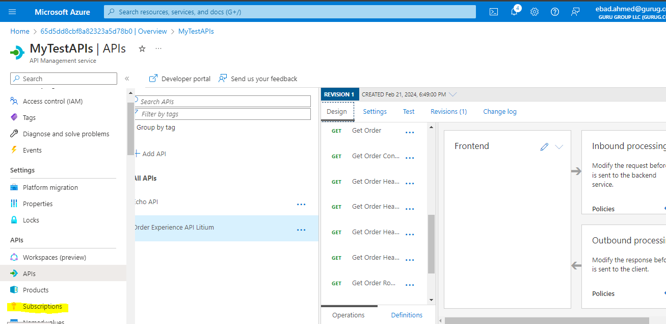The image size is (666, 324).
Task: Open the 65d5dd8cbf8a82323a5d78b0 | Overview breadcrumb
Action: pyautogui.click(x=103, y=31)
